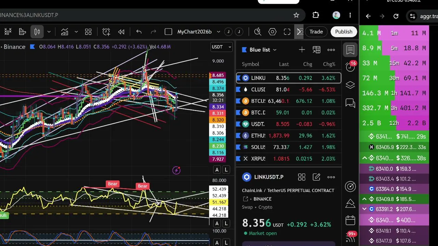Image resolution: width=438 pixels, height=246 pixels.
Task: Start bar replay with the rewind icon
Action: tap(121, 32)
